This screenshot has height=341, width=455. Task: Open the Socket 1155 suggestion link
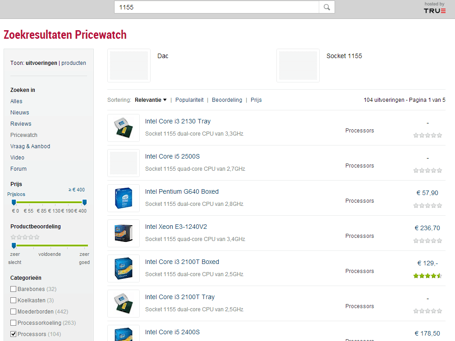pos(344,56)
